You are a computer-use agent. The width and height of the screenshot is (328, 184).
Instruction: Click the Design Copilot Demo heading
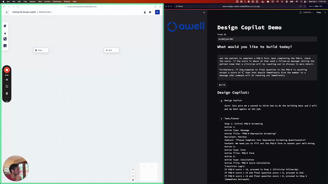point(249,28)
